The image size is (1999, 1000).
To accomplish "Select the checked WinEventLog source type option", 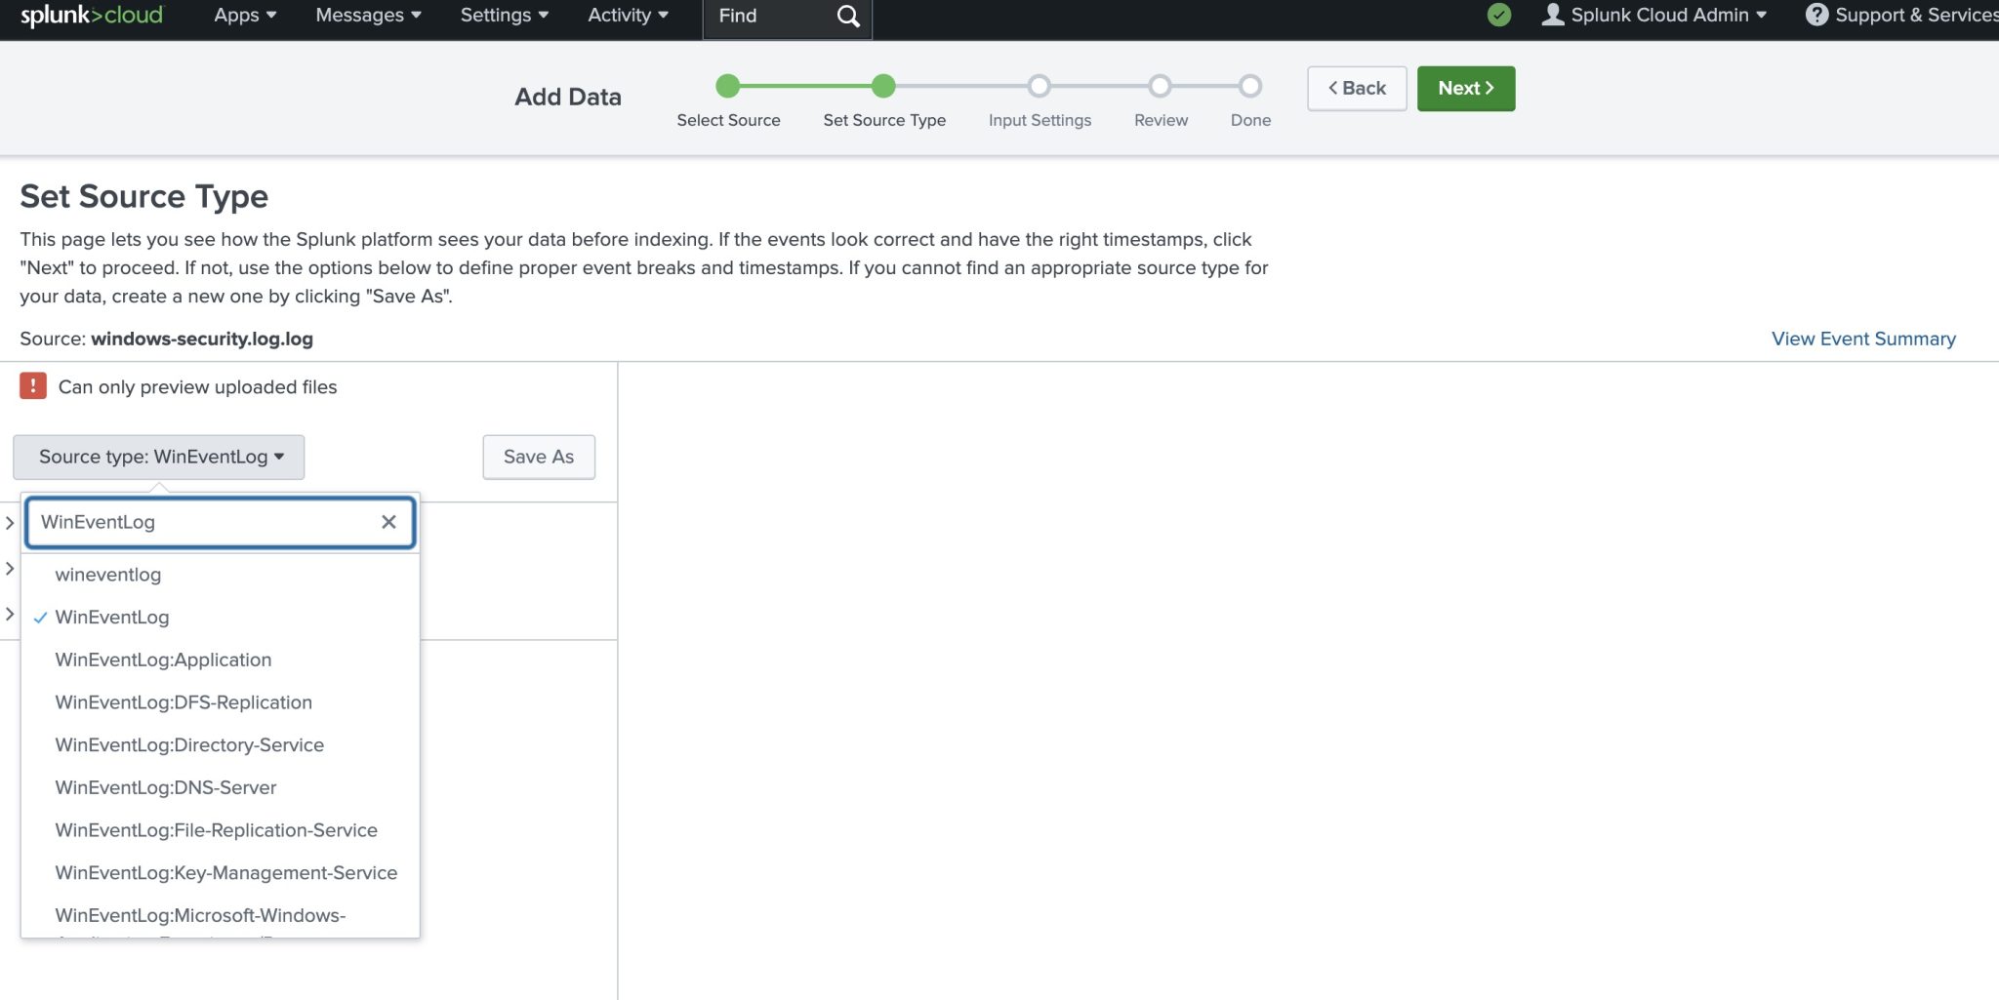I will (x=112, y=618).
